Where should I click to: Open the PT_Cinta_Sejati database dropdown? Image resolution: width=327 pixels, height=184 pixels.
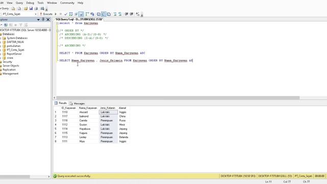36,14
